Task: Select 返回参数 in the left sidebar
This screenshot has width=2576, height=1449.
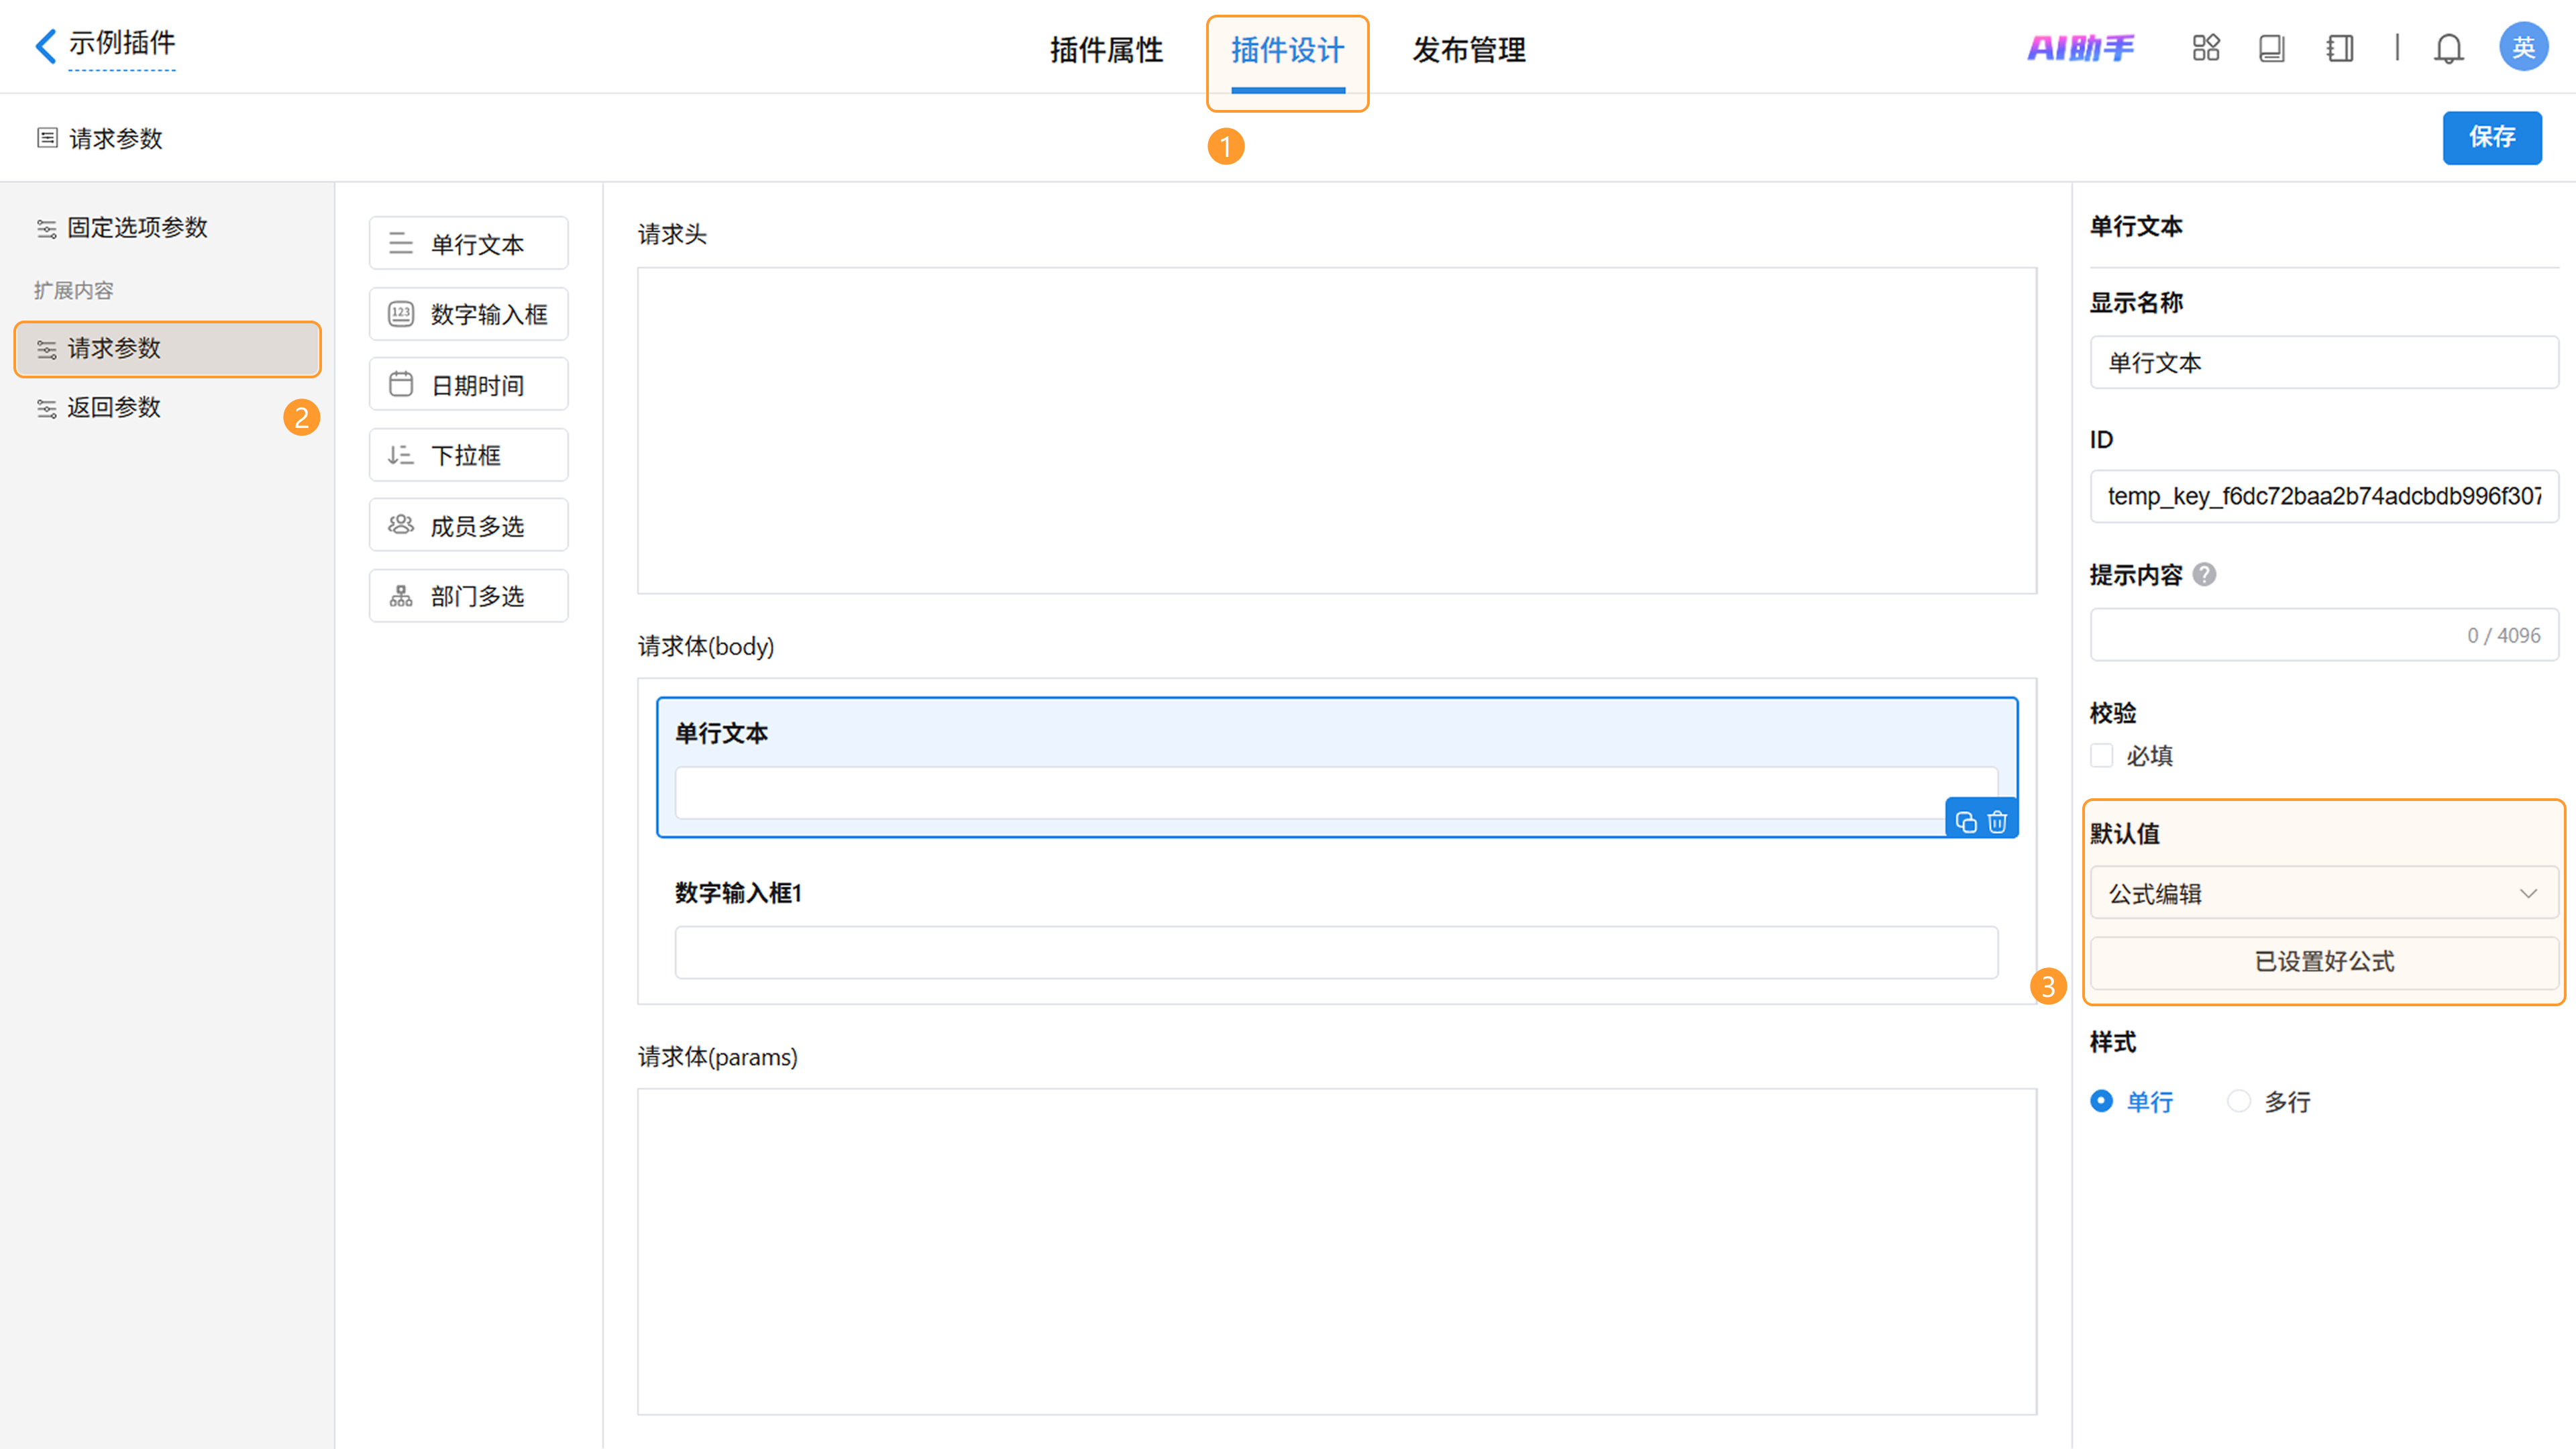Action: click(x=113, y=407)
